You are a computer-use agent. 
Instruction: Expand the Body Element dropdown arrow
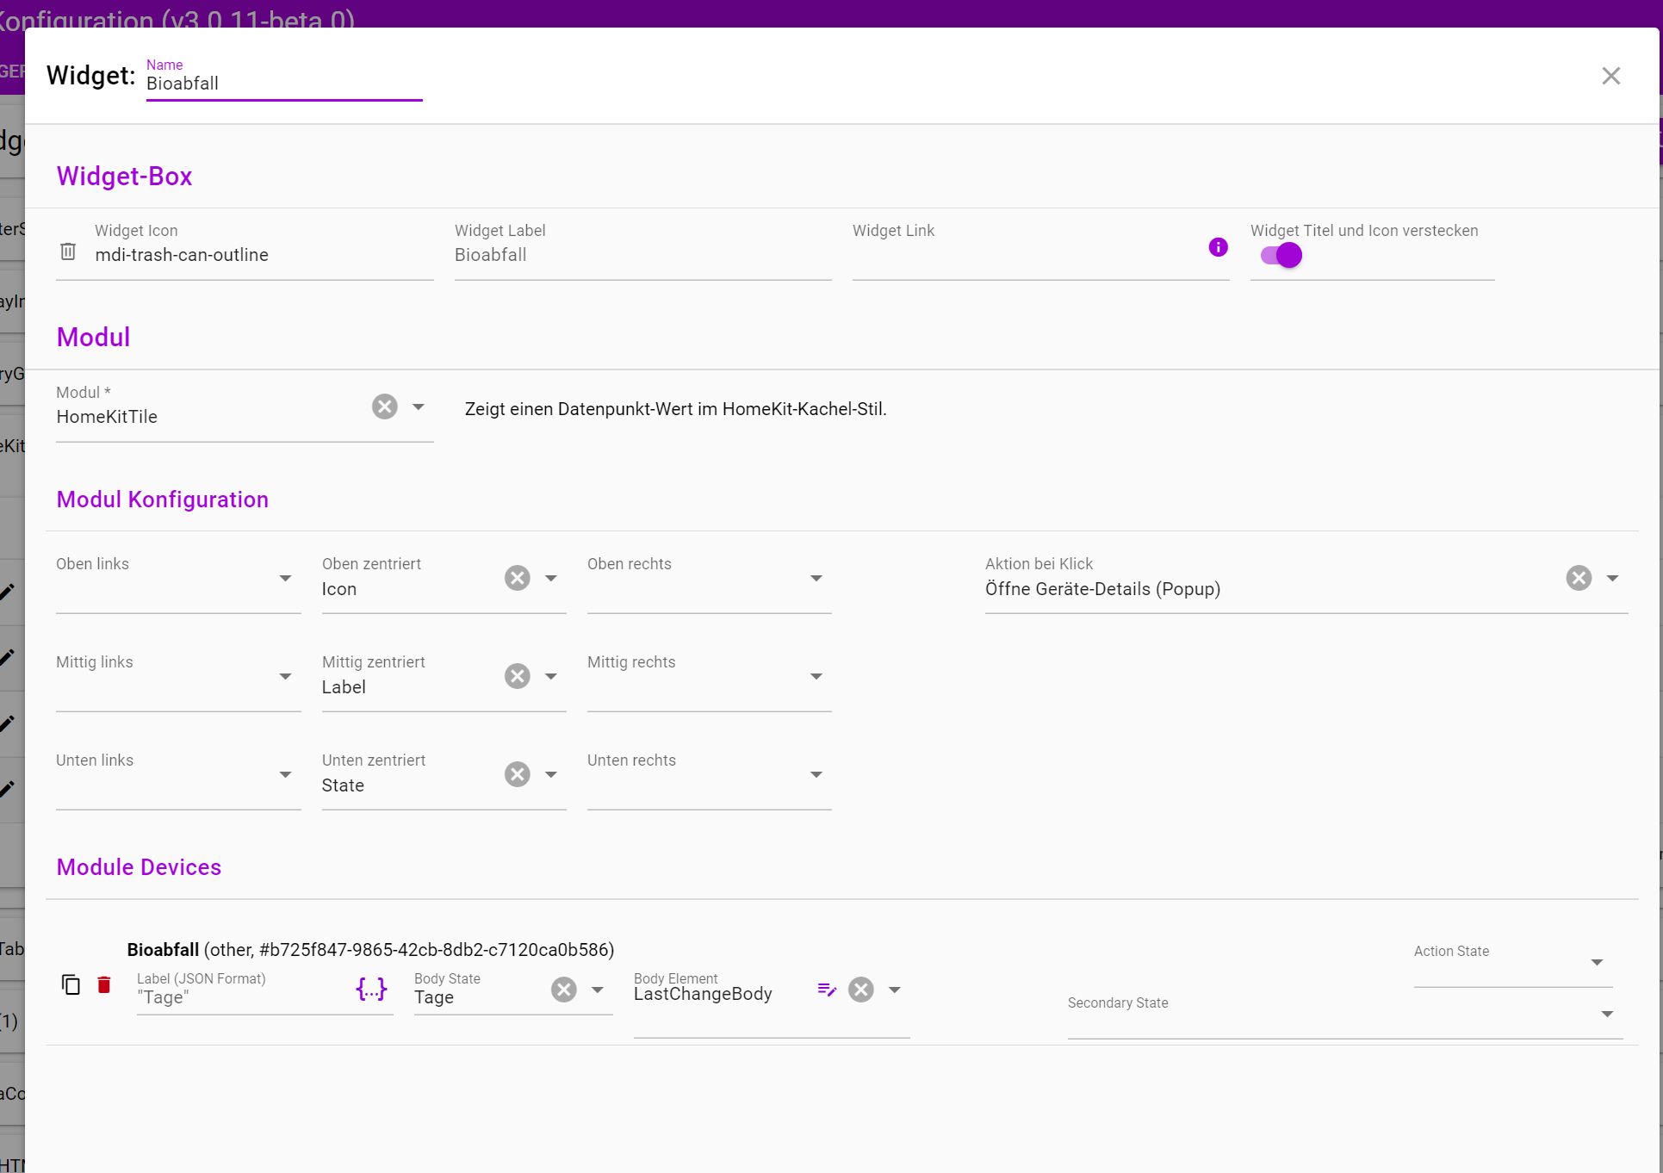[x=895, y=990]
